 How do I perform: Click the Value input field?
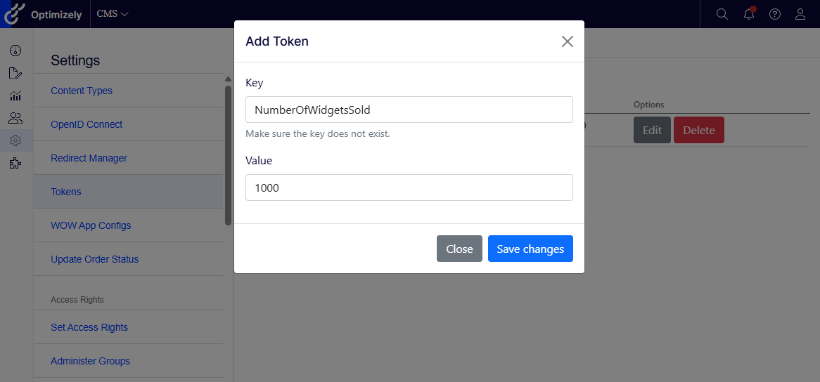[x=409, y=187]
